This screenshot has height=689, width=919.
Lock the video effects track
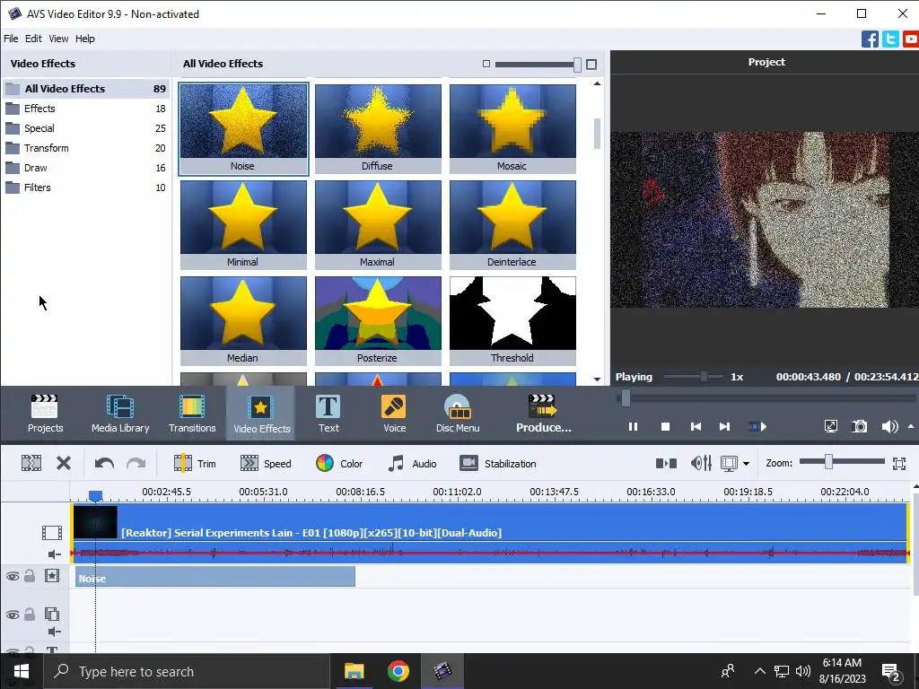coord(30,576)
